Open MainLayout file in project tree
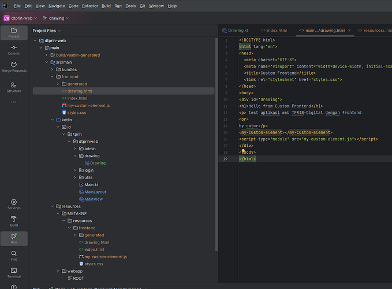 click(95, 192)
